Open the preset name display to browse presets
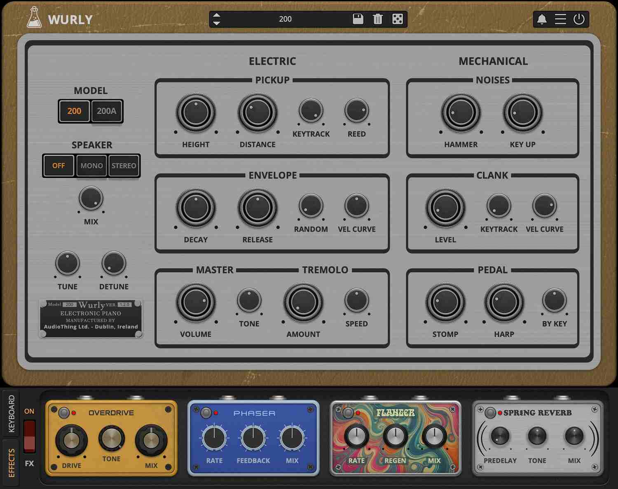618x489 pixels. coord(285,19)
